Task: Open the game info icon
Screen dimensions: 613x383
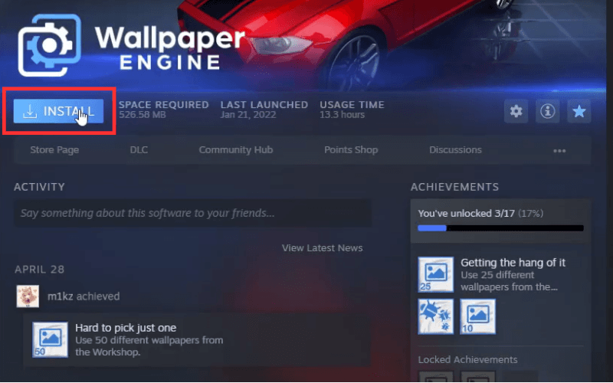Action: point(547,111)
